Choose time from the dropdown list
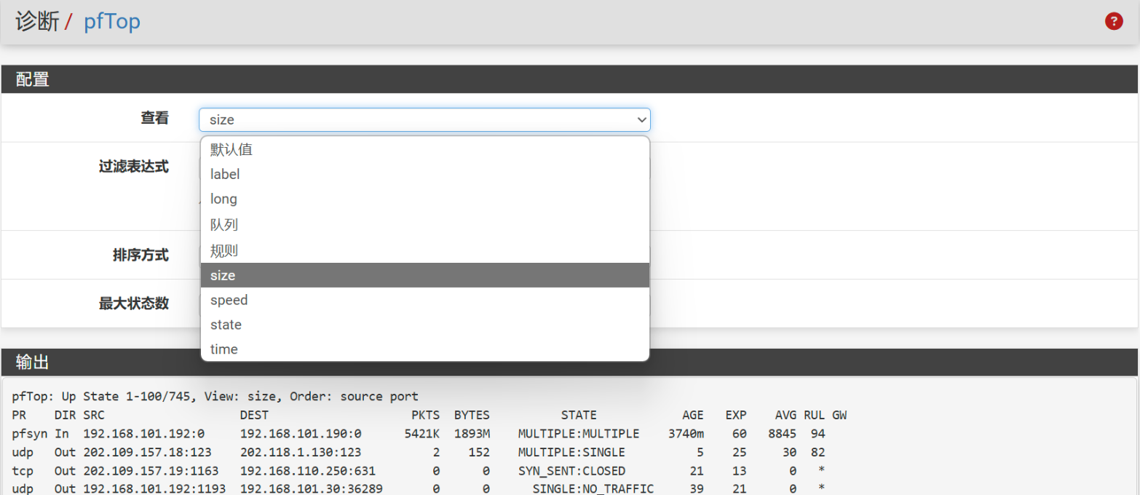The height and width of the screenshot is (495, 1140). tap(224, 349)
